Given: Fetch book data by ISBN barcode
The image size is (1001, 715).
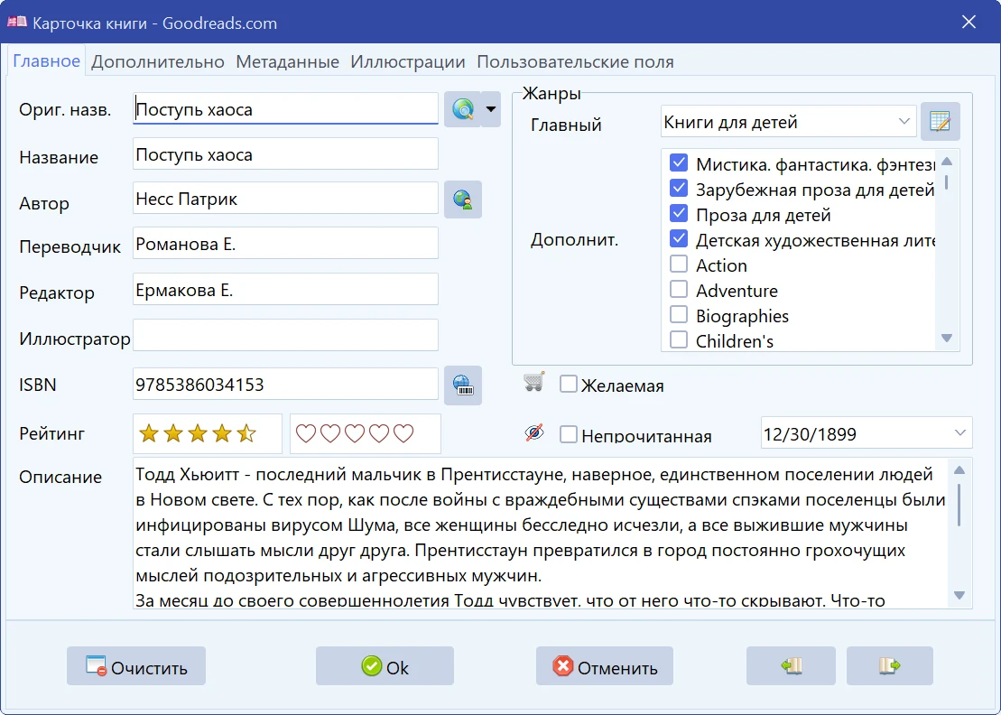Looking at the screenshot, I should click(463, 385).
